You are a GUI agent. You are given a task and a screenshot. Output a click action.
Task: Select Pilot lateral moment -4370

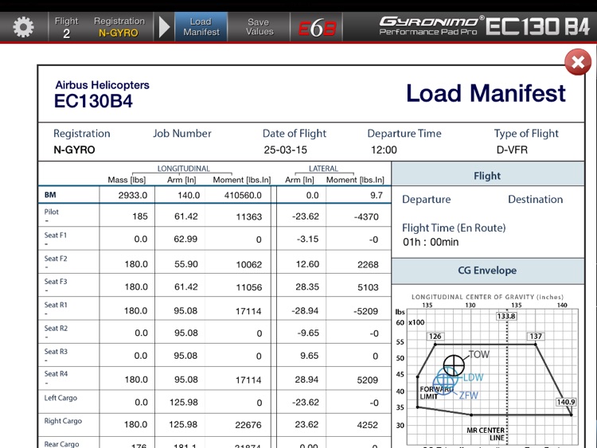pos(366,216)
